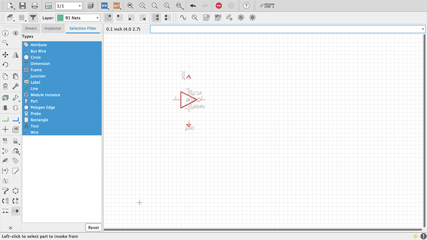Viewport: 427px width, 240px height.
Task: Select the Paste tool
Action: pos(16,76)
